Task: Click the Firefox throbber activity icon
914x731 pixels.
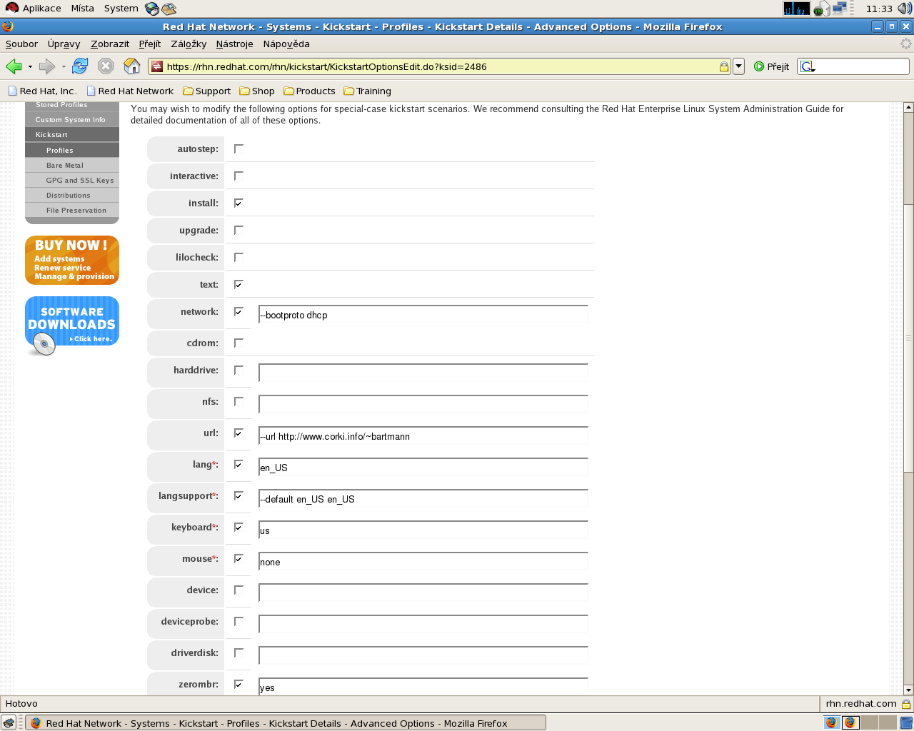Action: tap(905, 44)
